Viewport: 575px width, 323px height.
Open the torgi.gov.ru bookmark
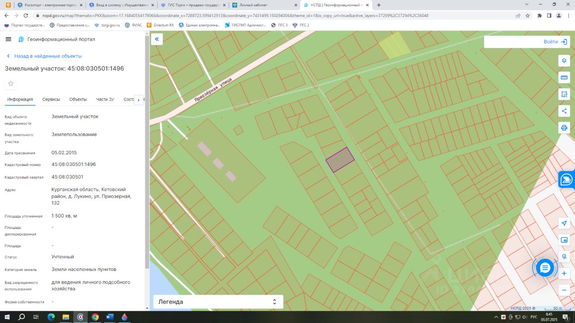pyautogui.click(x=107, y=25)
